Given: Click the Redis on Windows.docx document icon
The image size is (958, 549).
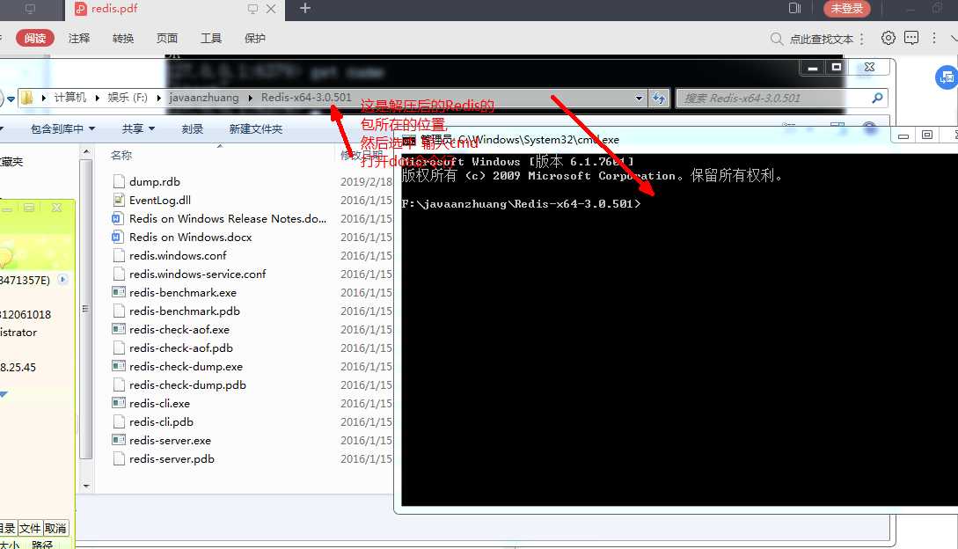Looking at the screenshot, I should pyautogui.click(x=119, y=238).
